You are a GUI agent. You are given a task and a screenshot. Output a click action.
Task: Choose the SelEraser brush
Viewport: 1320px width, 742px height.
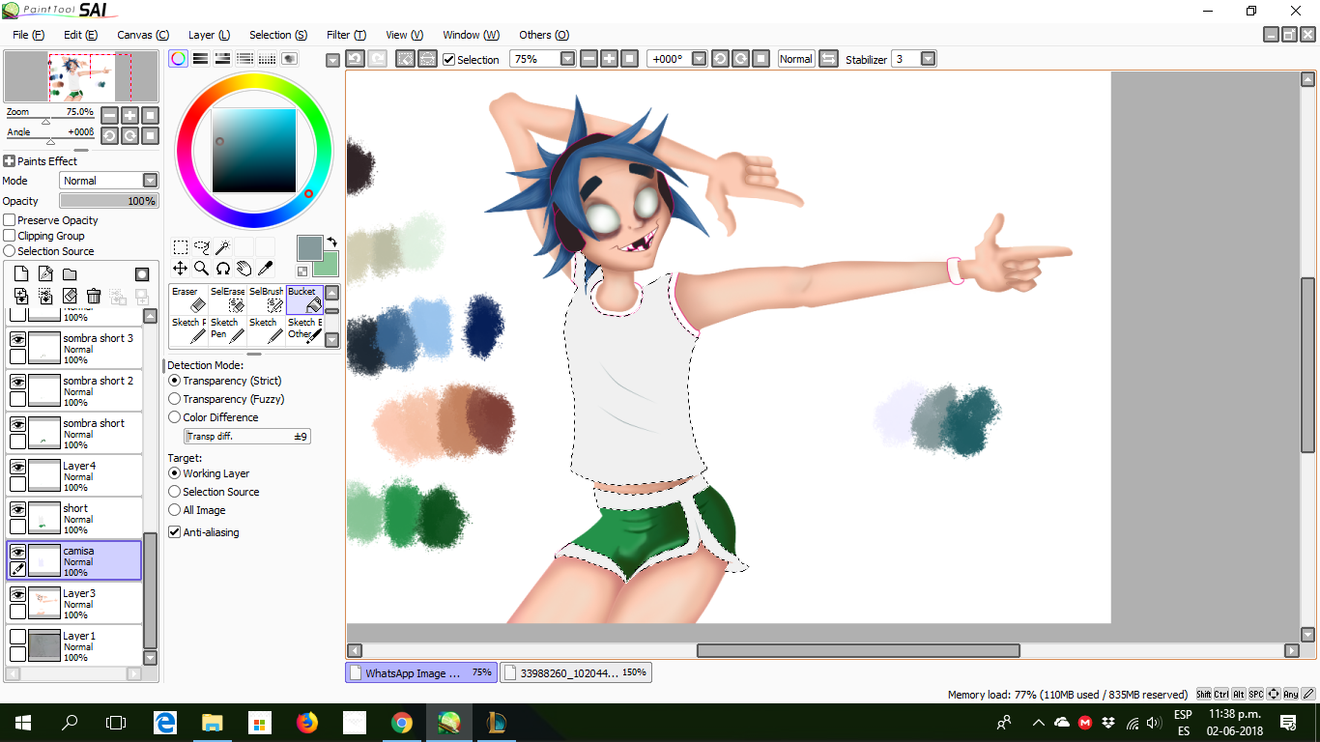[x=227, y=300]
